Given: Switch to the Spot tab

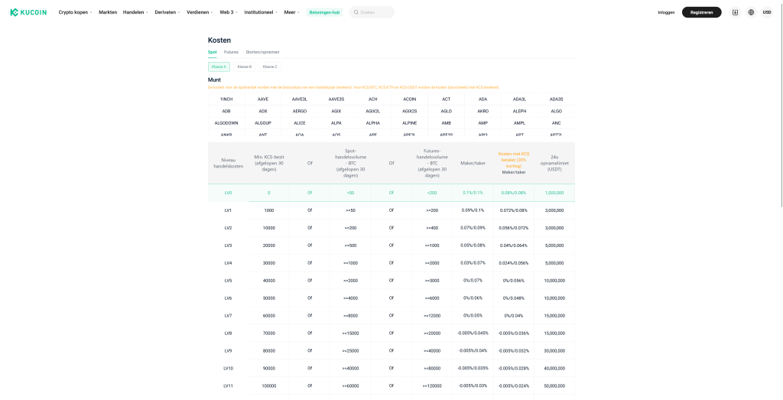Looking at the screenshot, I should pyautogui.click(x=213, y=52).
